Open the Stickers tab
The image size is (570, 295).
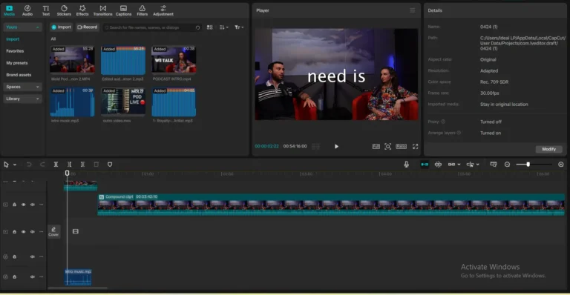pyautogui.click(x=64, y=10)
